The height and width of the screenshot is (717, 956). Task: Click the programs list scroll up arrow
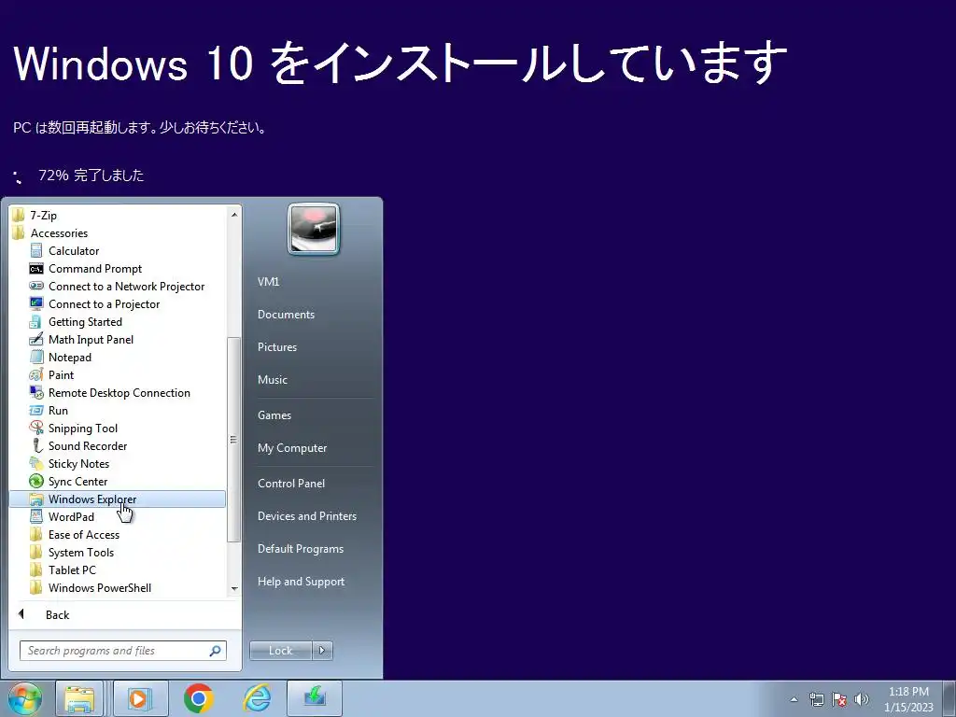pos(234,214)
